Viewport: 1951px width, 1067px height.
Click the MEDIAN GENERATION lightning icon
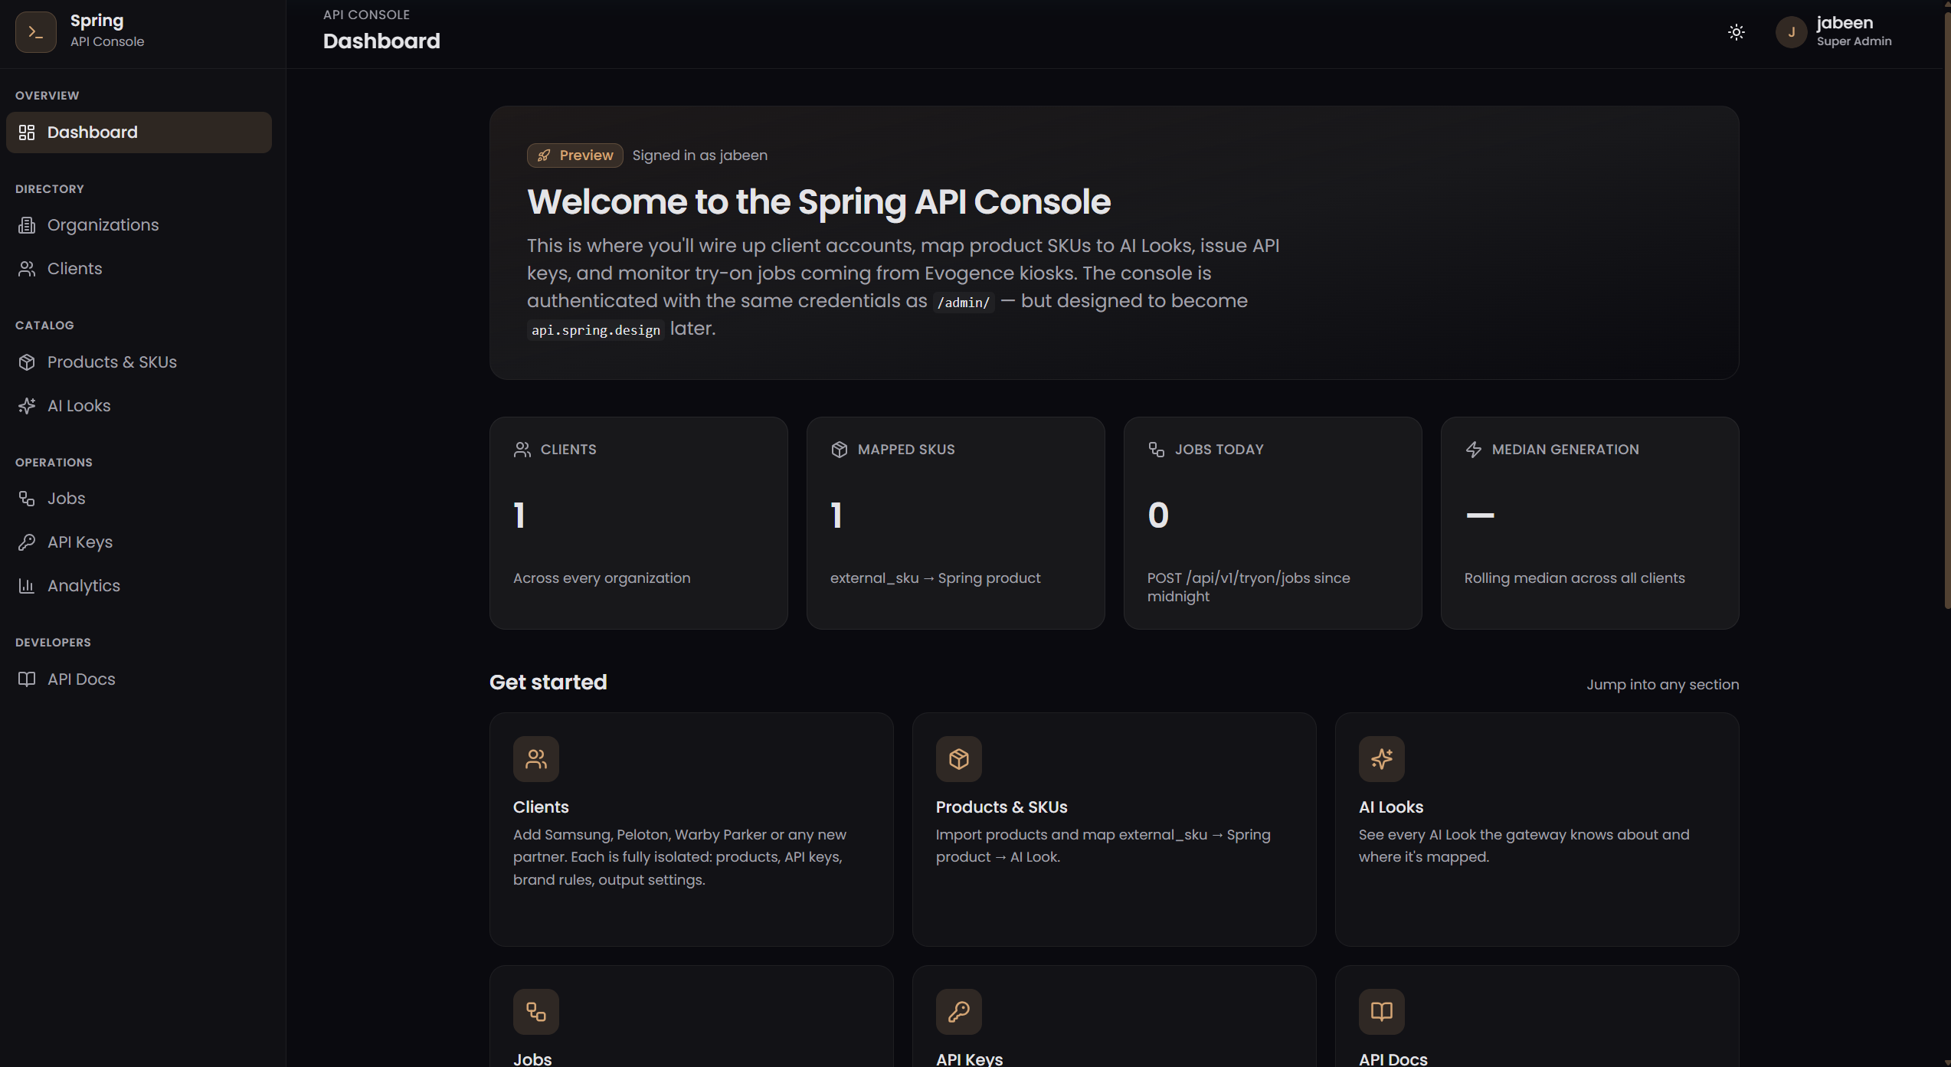[1474, 450]
